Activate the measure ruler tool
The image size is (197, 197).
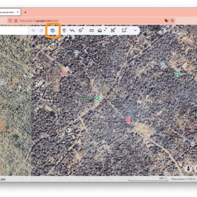(x=91, y=31)
